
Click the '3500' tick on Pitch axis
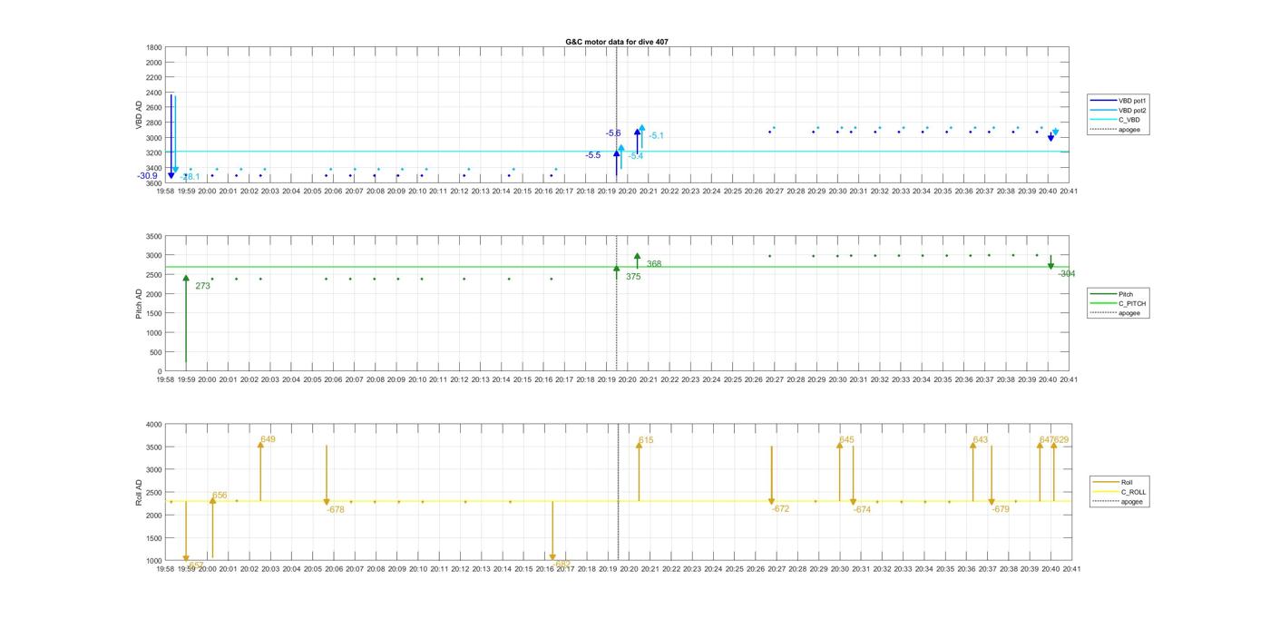tap(154, 236)
